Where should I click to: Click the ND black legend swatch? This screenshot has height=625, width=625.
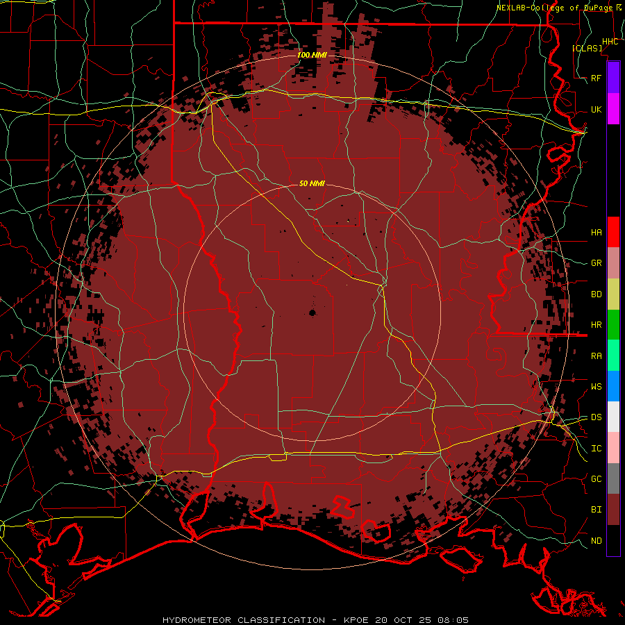click(x=613, y=540)
